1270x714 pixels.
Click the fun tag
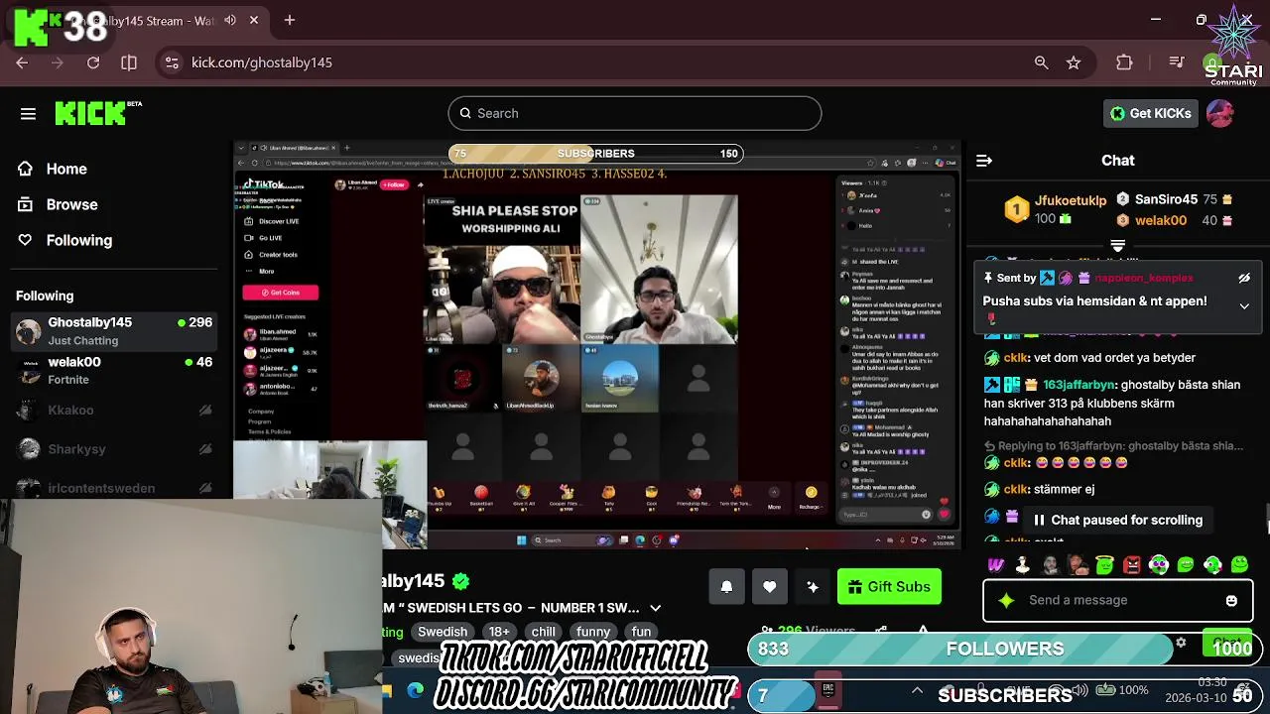(642, 632)
